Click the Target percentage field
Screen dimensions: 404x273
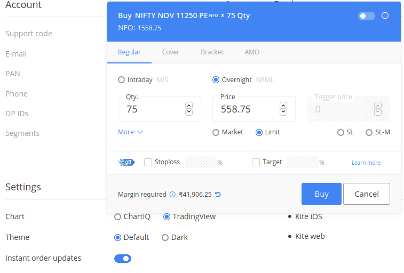[303, 162]
